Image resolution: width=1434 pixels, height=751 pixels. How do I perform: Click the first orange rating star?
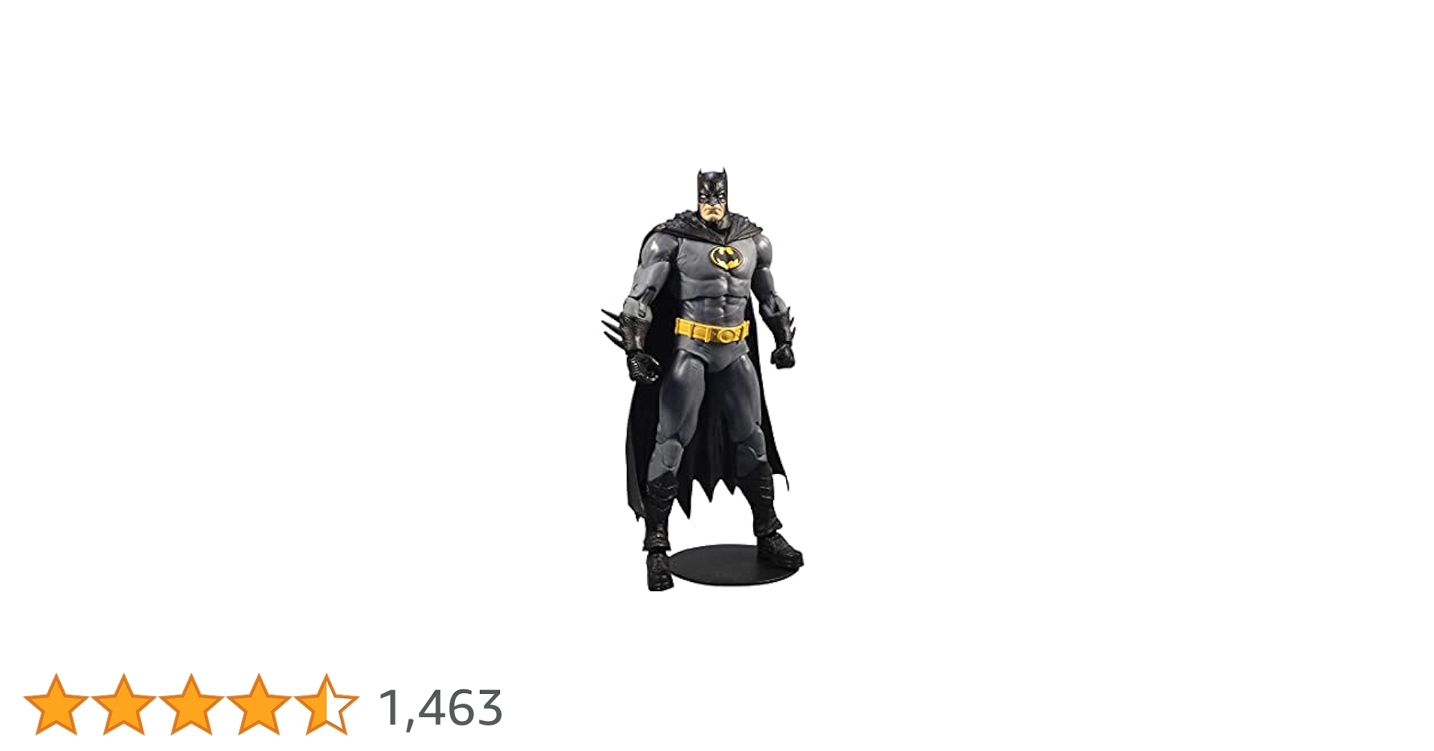56,704
